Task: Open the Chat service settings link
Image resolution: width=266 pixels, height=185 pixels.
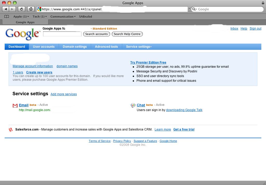Action: (x=141, y=105)
